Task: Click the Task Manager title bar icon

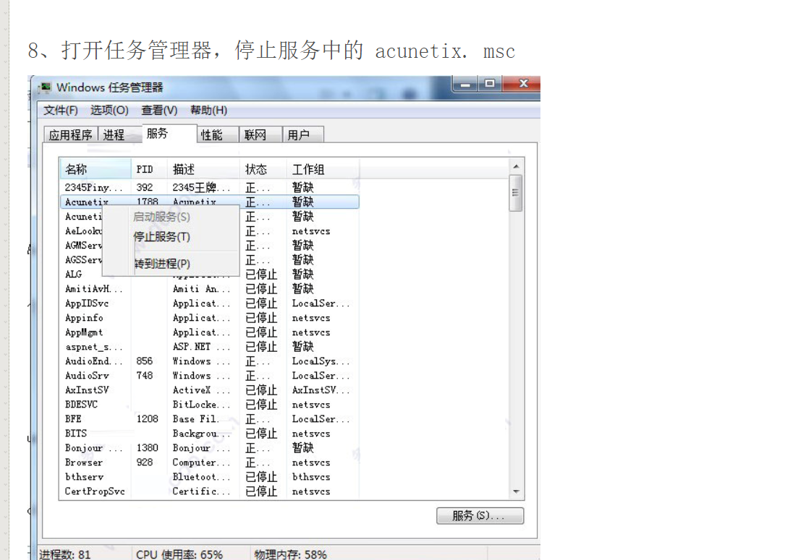Action: (46, 87)
